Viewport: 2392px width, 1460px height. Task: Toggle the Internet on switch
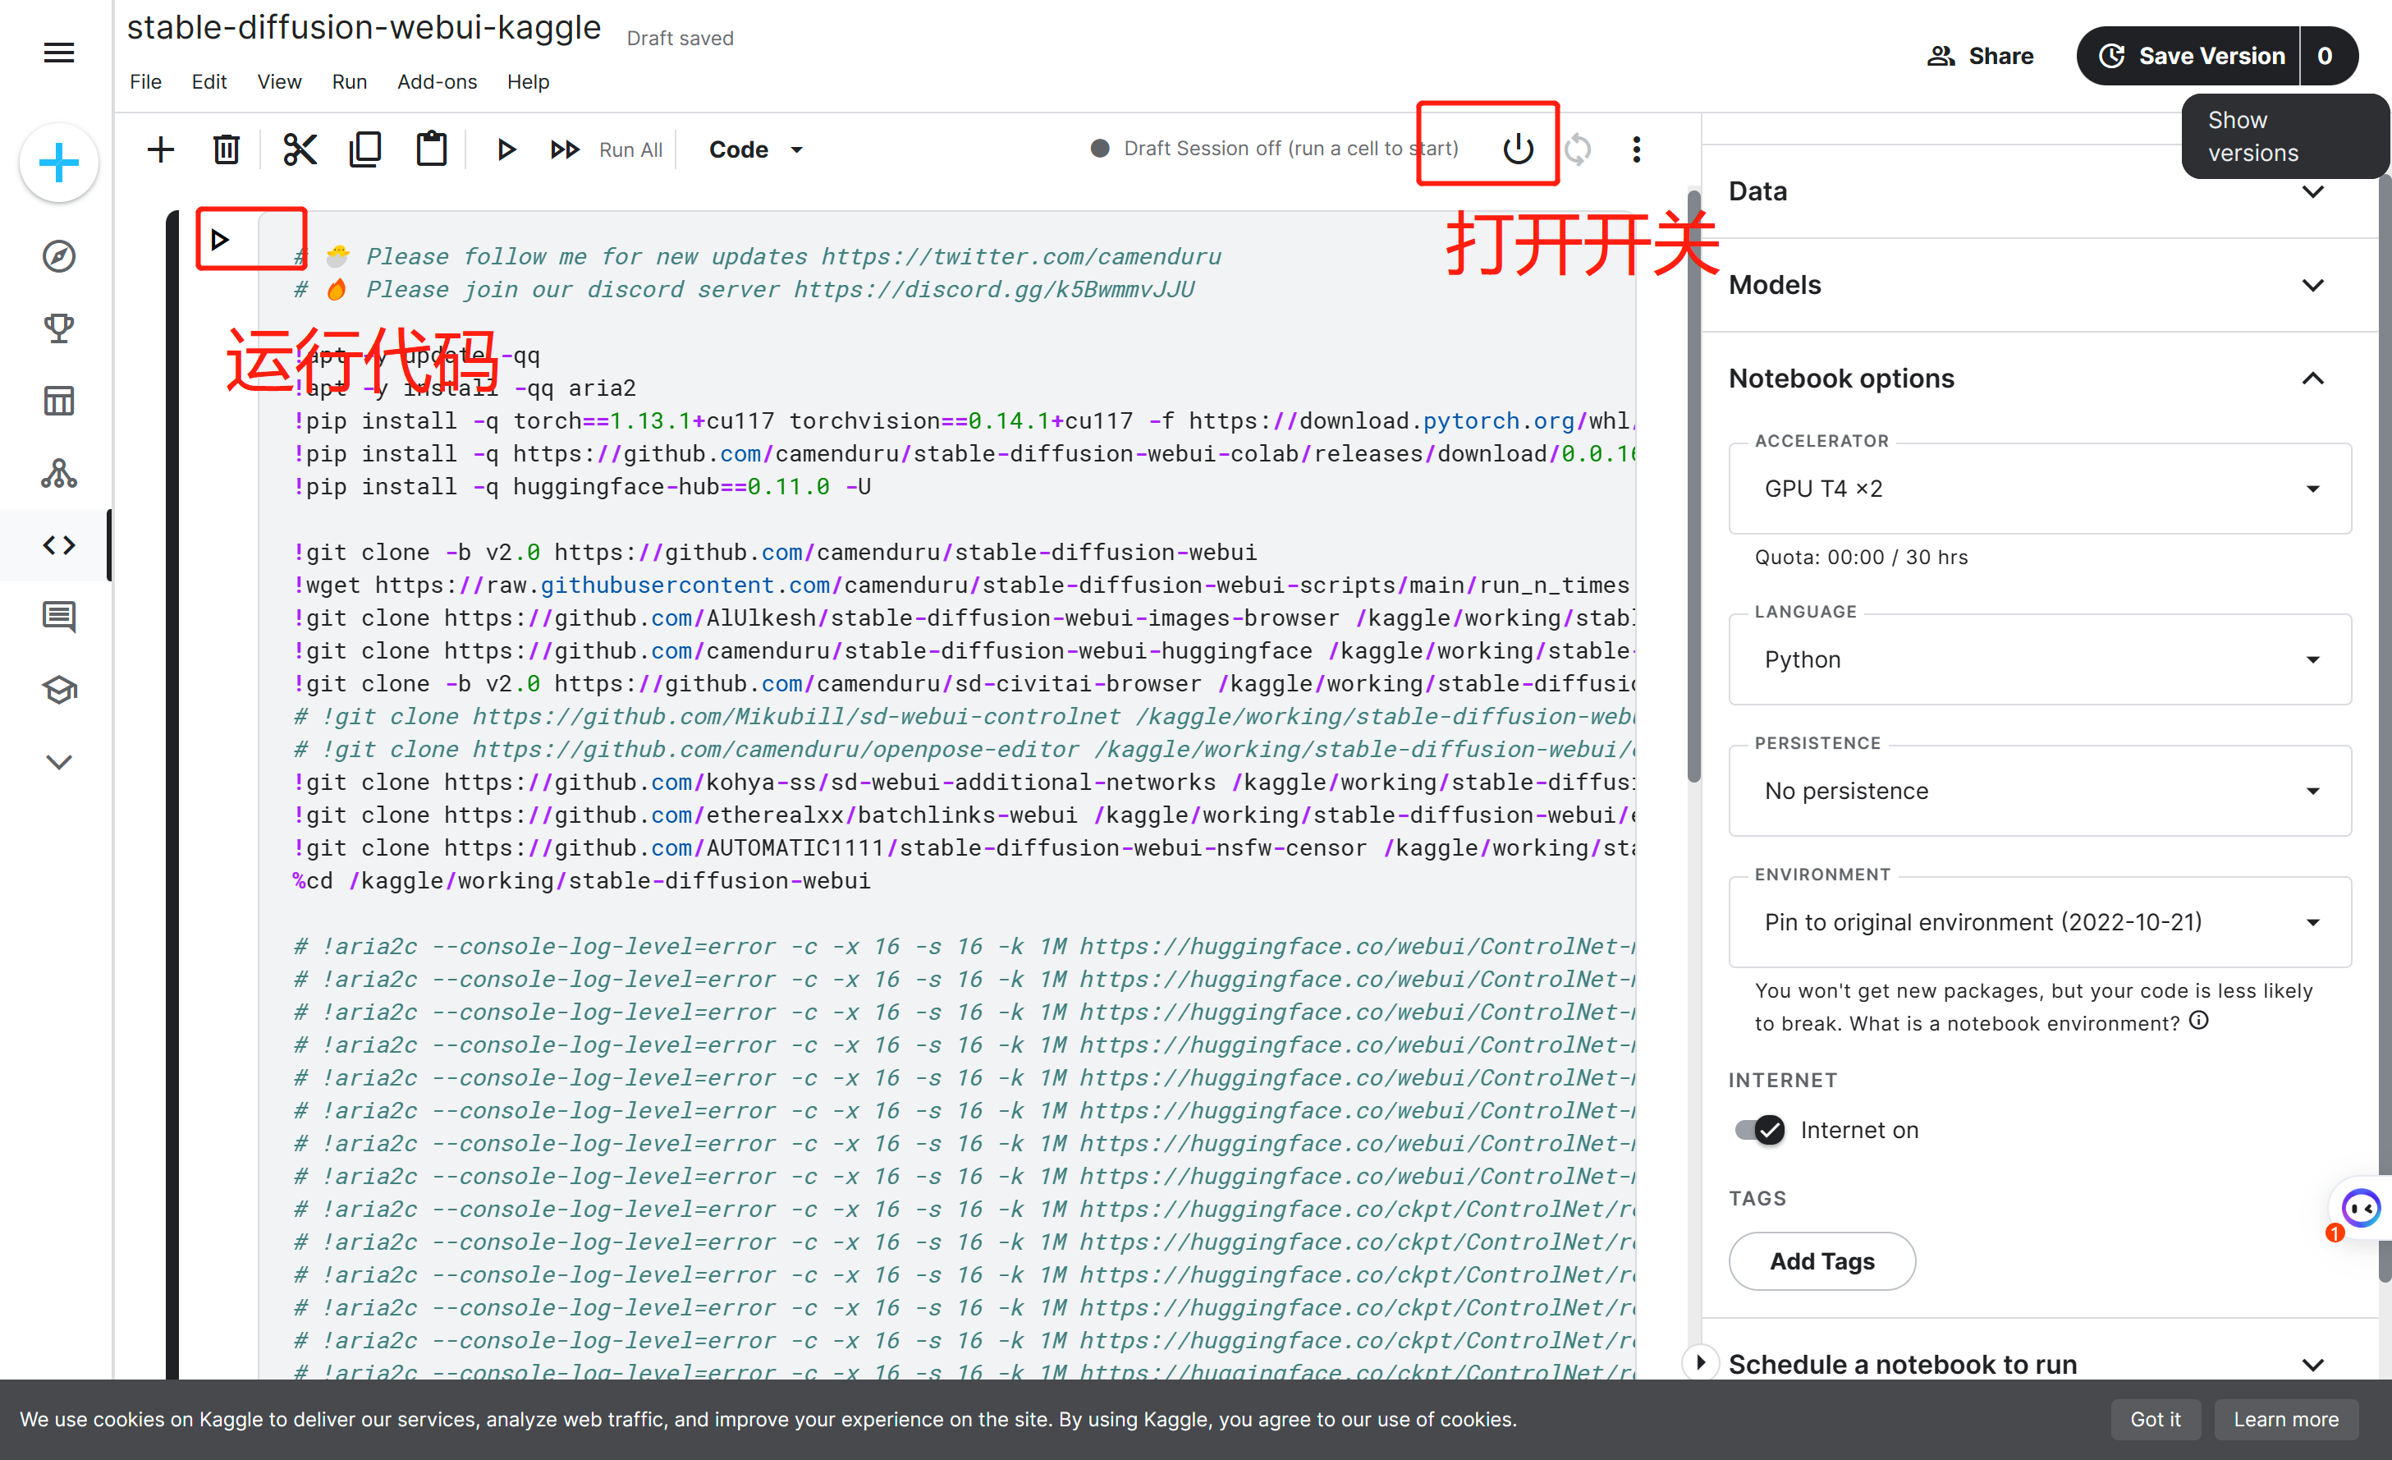coord(1760,1130)
